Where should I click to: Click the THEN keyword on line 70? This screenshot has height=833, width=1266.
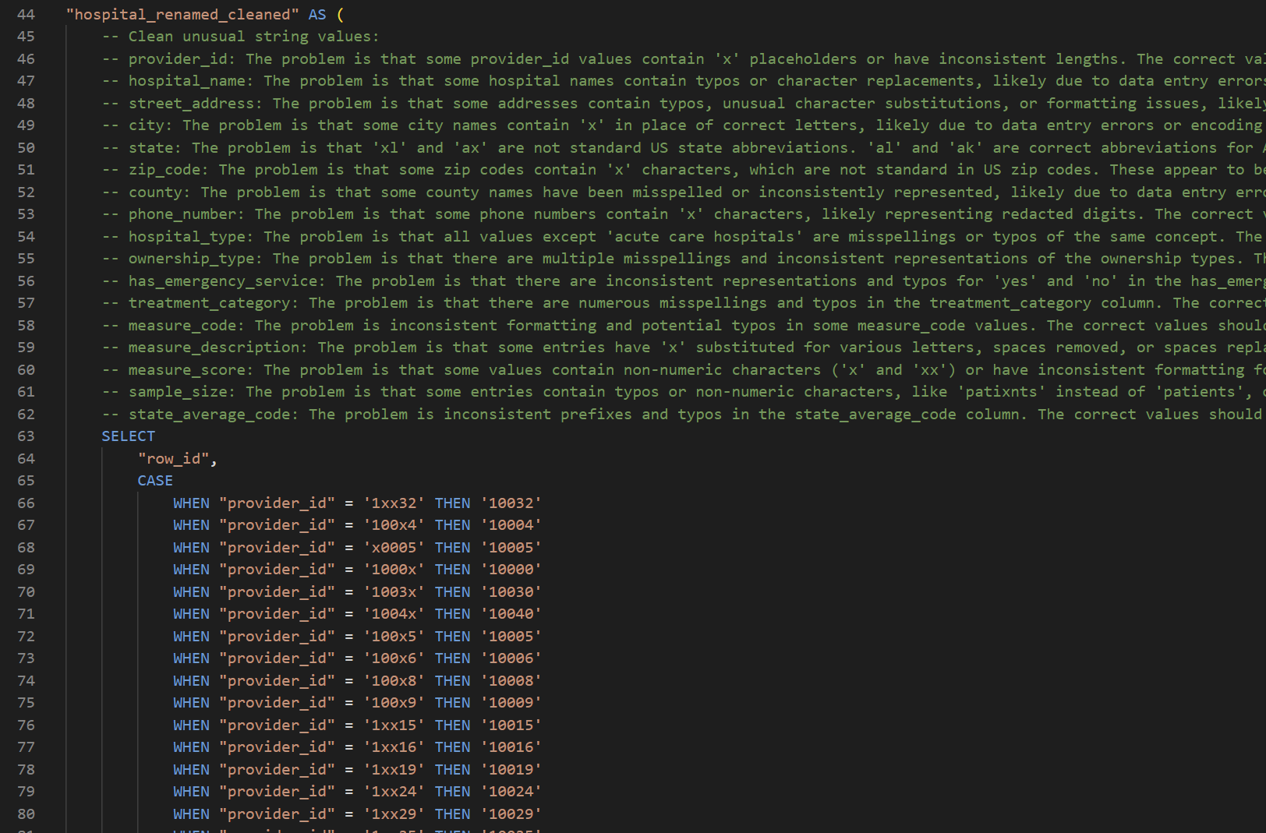click(452, 592)
